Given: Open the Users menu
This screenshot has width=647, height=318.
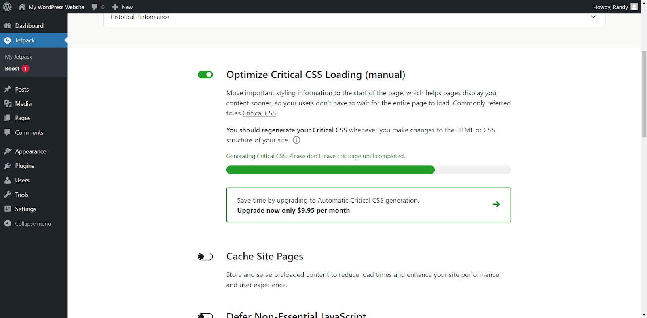Looking at the screenshot, I should 34,180.
